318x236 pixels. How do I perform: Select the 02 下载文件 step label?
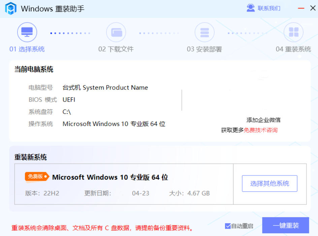[x=116, y=49]
